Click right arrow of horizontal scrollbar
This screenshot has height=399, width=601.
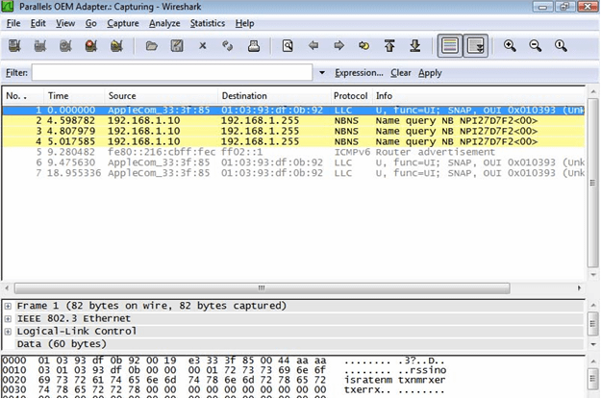point(579,287)
